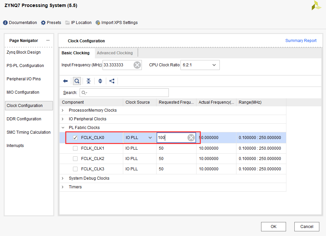
Task: Click the search field magnifier dropdown
Action: point(84,93)
